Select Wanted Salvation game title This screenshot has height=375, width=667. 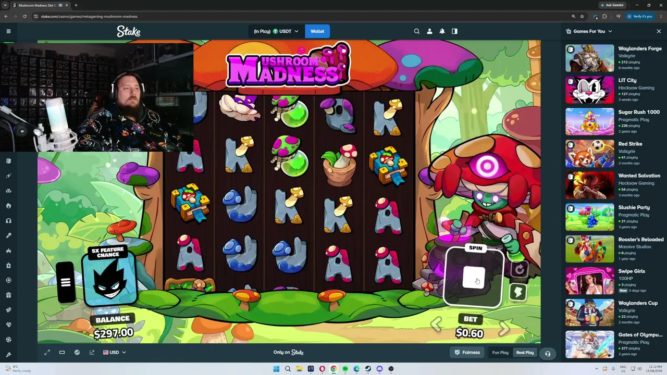coord(639,176)
